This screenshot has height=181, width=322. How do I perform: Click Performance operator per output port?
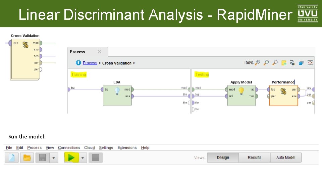pyautogui.click(x=299, y=89)
